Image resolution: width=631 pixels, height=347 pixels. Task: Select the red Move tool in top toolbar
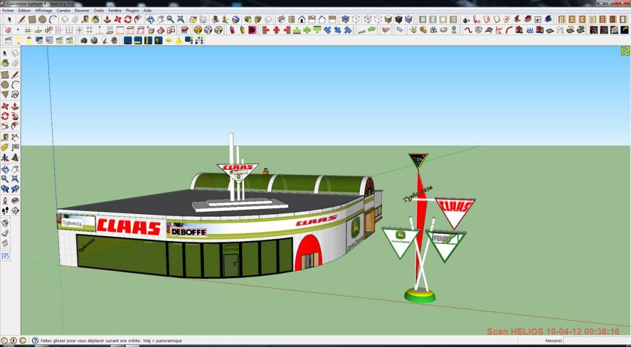coord(118,19)
